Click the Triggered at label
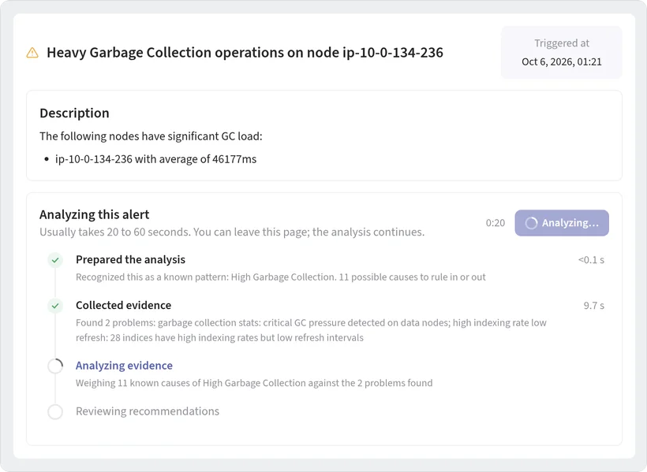The image size is (647, 472). click(x=562, y=43)
